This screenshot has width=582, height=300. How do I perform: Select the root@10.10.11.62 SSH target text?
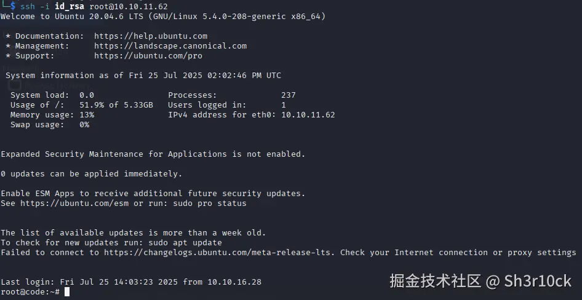129,7
